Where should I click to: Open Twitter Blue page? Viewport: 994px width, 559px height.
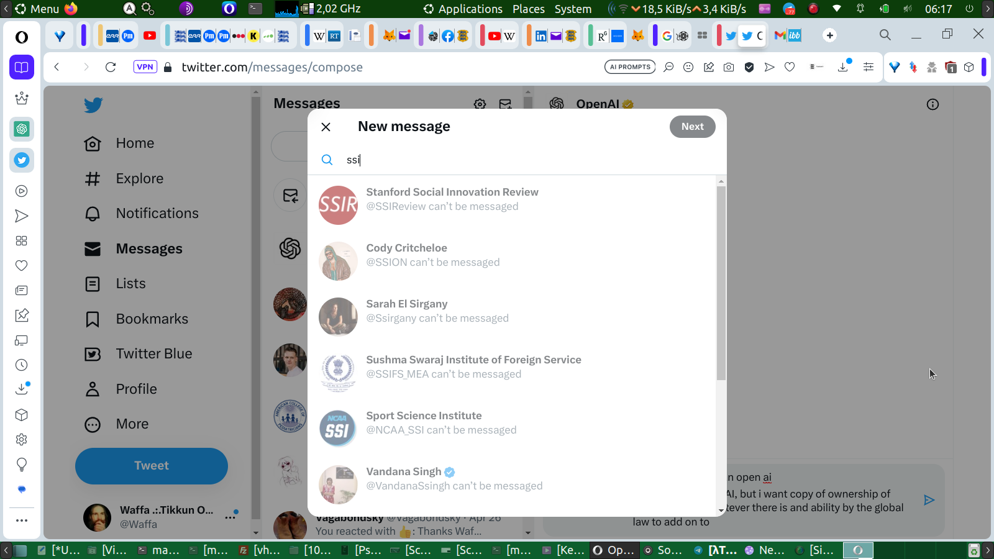coord(139,354)
